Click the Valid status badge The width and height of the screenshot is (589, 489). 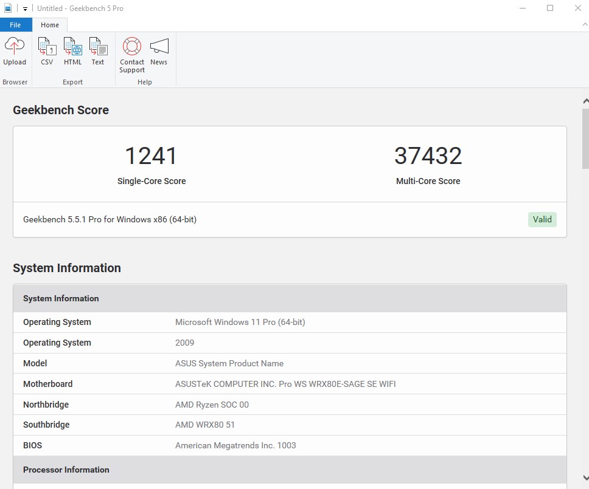(x=542, y=219)
